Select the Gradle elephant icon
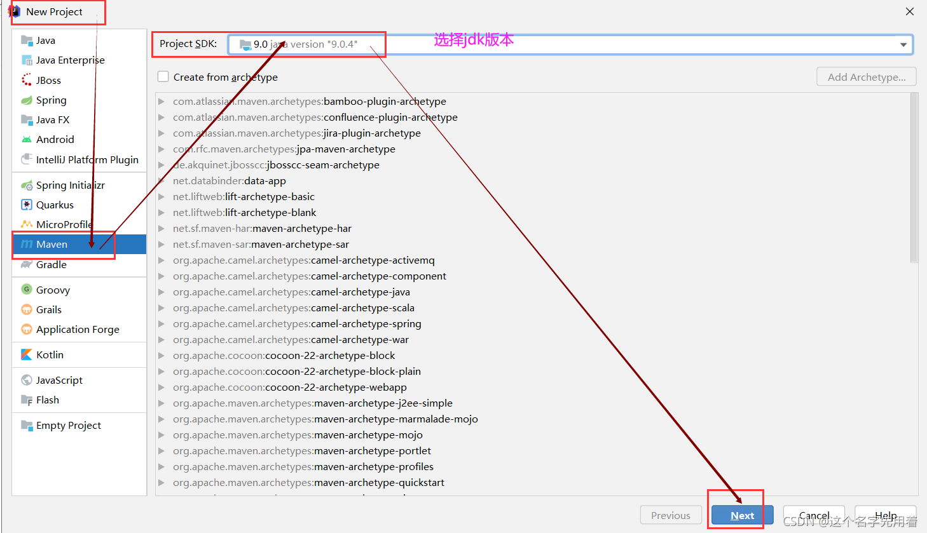This screenshot has height=533, width=927. tap(27, 264)
